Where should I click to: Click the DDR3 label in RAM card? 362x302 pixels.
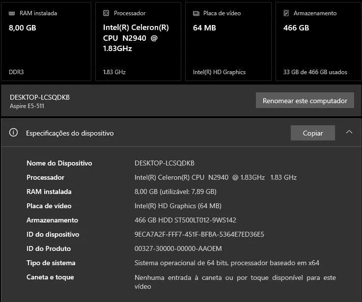(16, 72)
